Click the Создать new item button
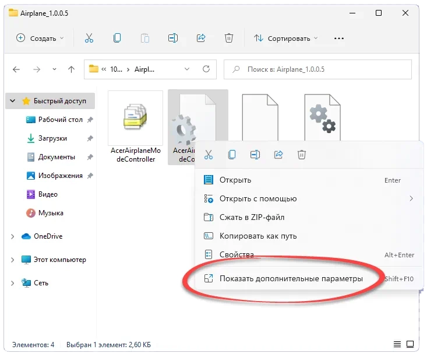The width and height of the screenshot is (427, 353). (40, 38)
